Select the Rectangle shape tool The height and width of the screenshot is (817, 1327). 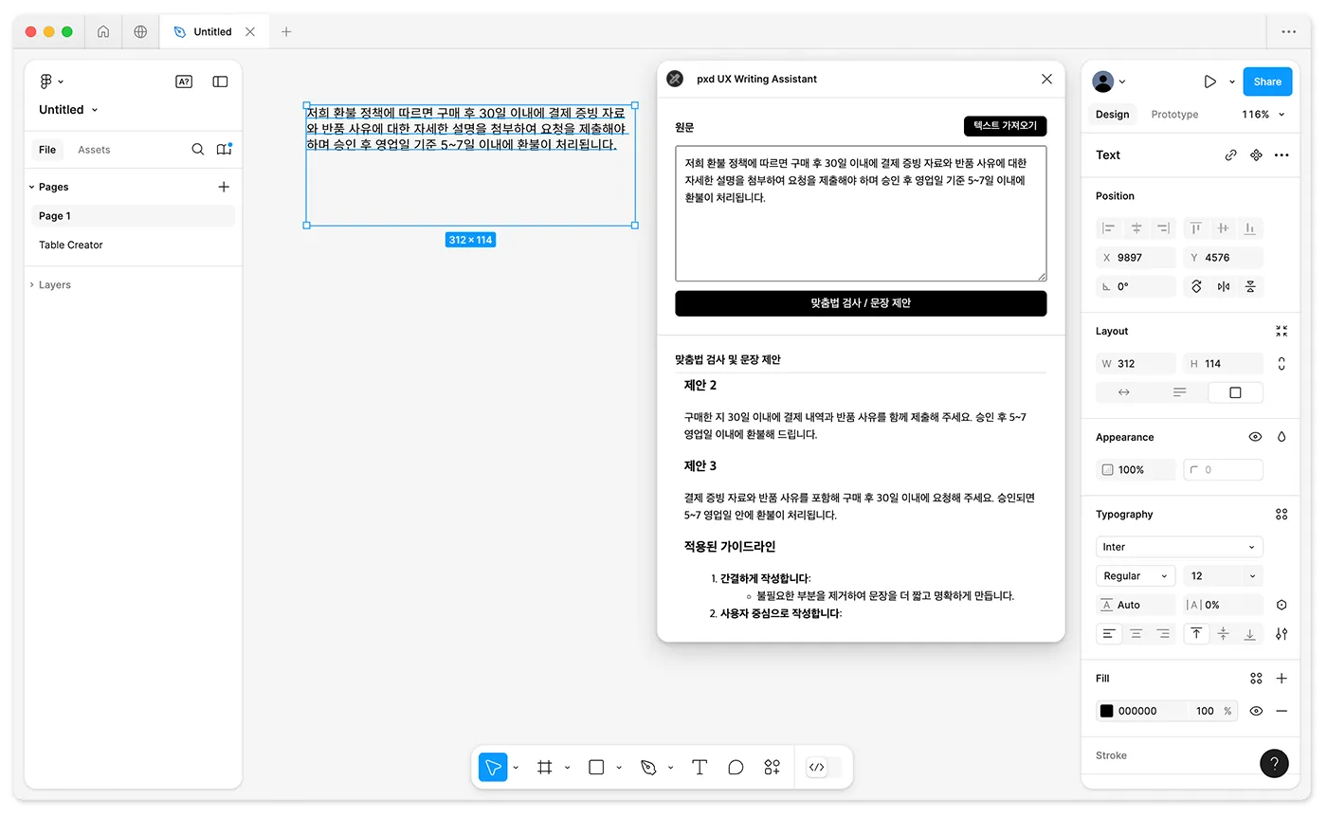pyautogui.click(x=596, y=768)
